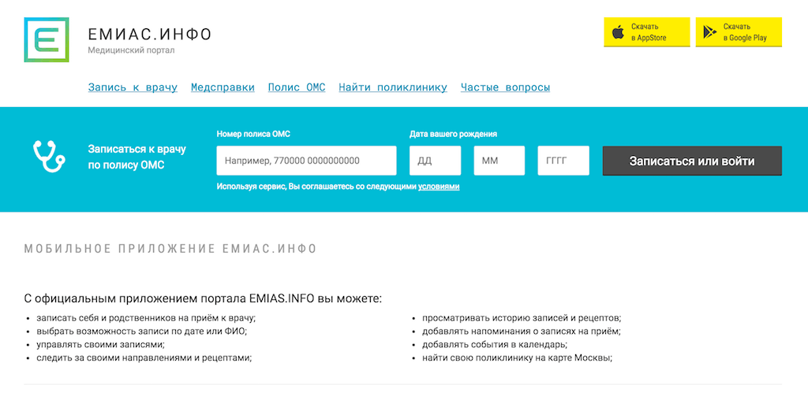Focus the OMS policy number field
Screen dimensions: 808x396
pyautogui.click(x=306, y=161)
